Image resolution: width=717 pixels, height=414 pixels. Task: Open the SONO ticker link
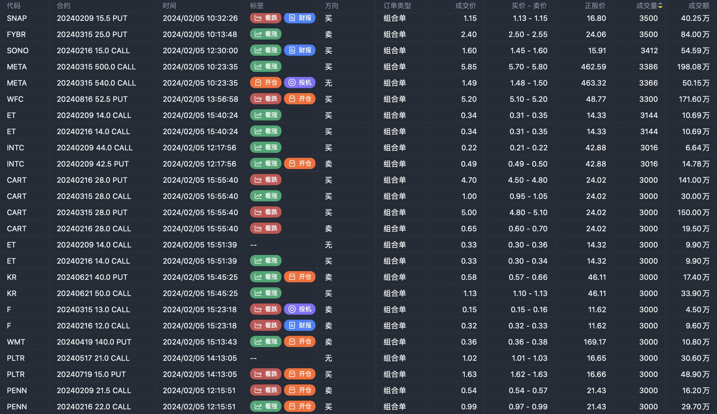(x=17, y=50)
